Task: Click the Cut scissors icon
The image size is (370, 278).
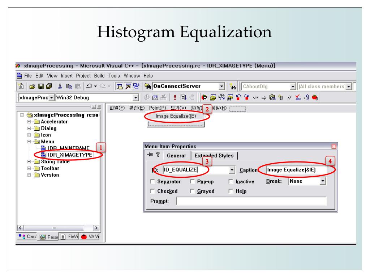Action: click(x=60, y=87)
